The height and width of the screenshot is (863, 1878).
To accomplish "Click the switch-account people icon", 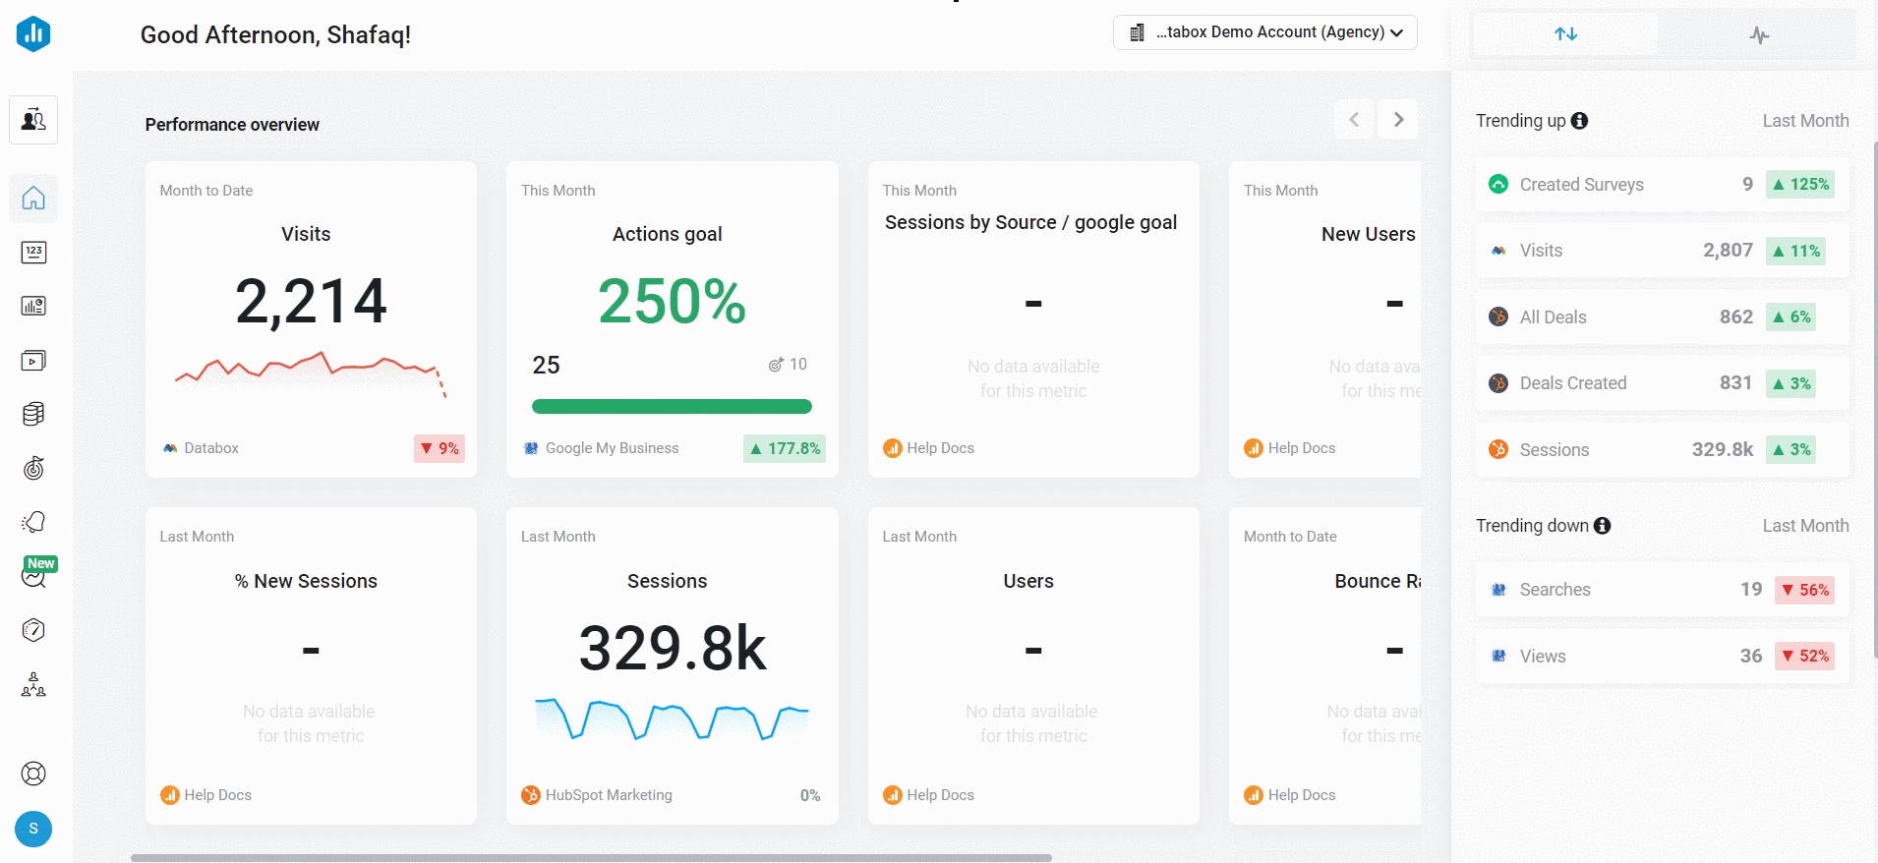I will click(x=33, y=120).
